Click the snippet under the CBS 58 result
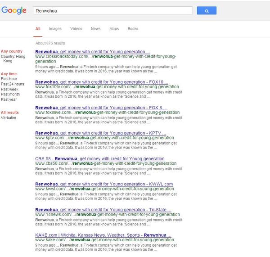 (x=108, y=171)
